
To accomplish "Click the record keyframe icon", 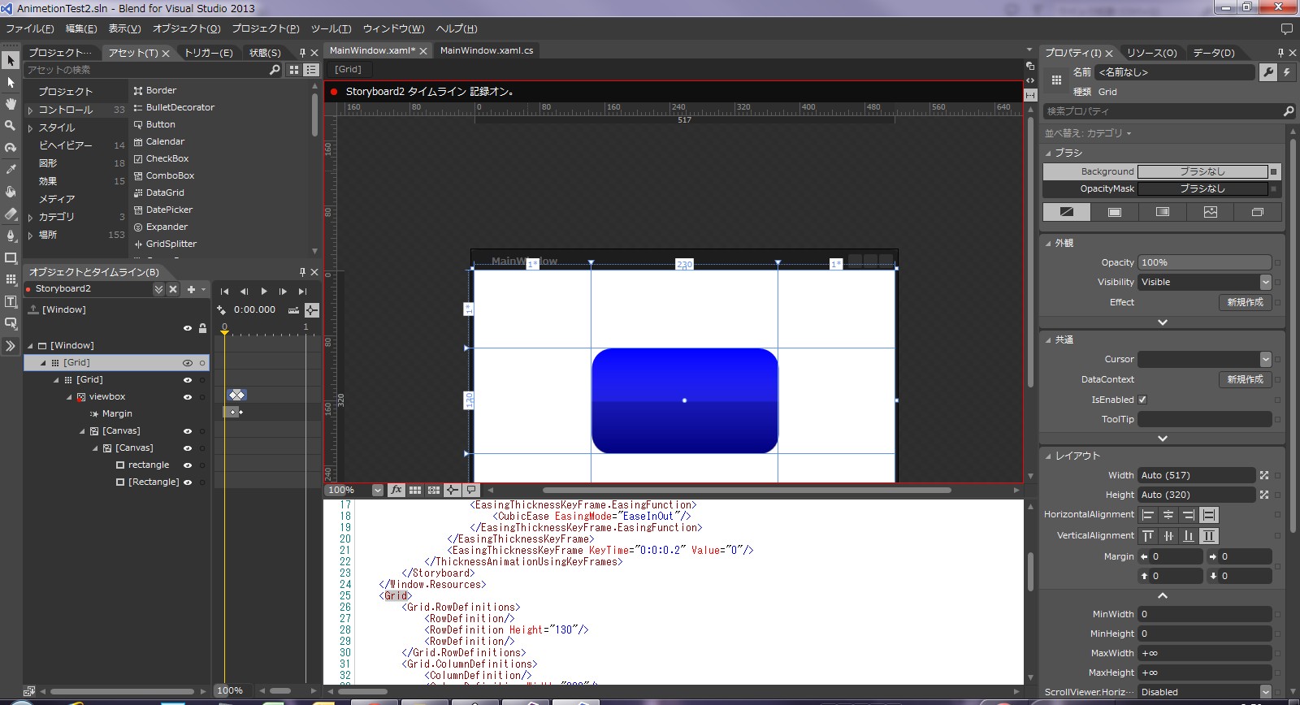I will point(221,310).
